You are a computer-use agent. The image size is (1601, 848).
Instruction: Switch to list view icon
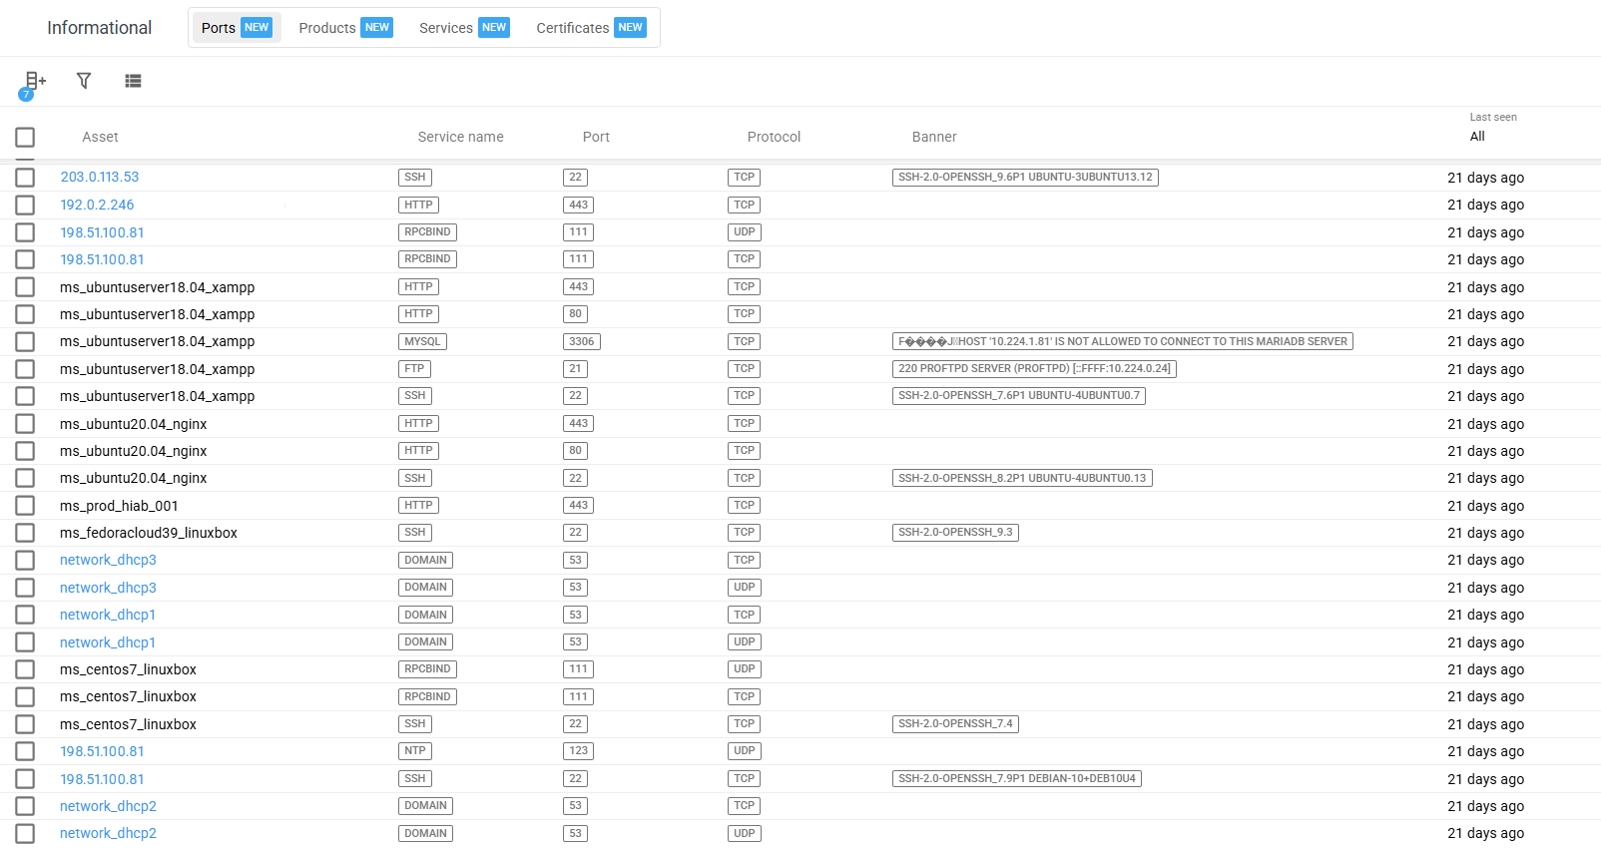point(133,81)
